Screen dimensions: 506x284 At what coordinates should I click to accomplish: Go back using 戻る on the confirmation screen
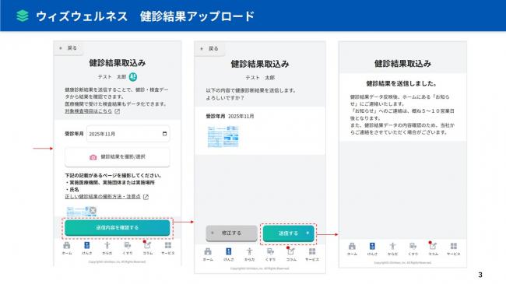pos(209,49)
